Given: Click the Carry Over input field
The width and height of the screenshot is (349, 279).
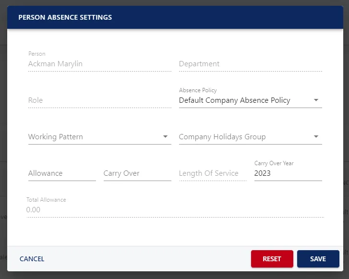Looking at the screenshot, I should pyautogui.click(x=137, y=173).
